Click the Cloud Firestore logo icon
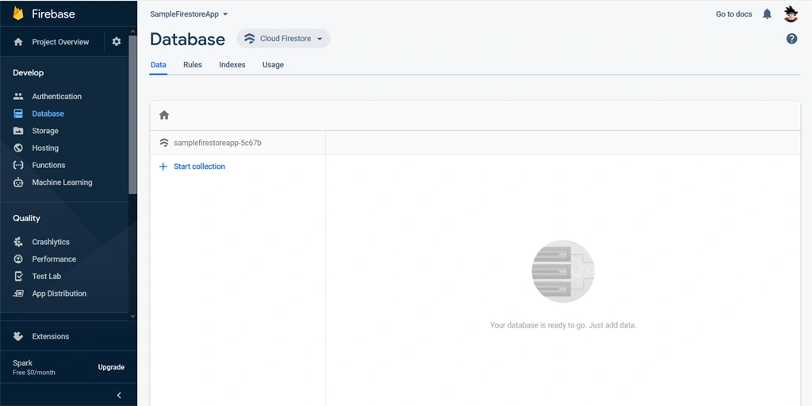Viewport: 812px width, 406px height. (x=250, y=38)
